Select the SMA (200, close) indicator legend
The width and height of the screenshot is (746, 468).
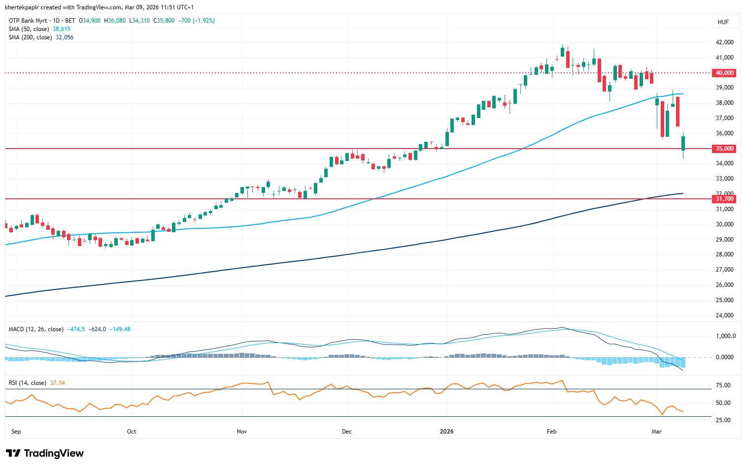(x=31, y=37)
